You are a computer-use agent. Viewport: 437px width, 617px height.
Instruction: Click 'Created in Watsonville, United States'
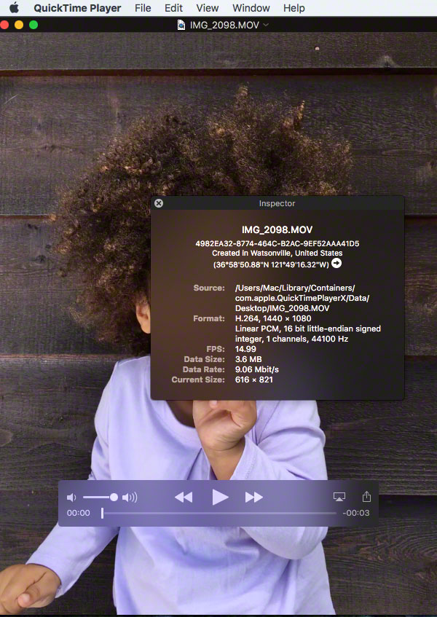[277, 253]
